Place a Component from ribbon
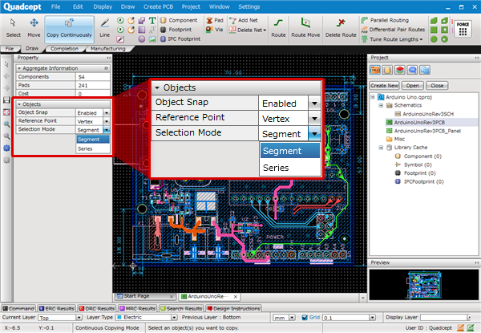The image size is (481, 333). pos(179,20)
